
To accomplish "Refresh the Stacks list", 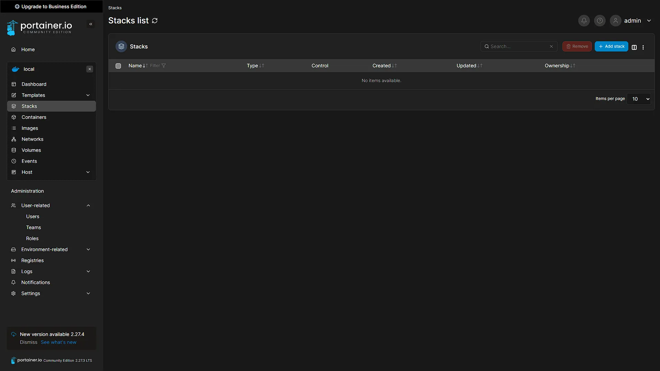I will 155,21.
